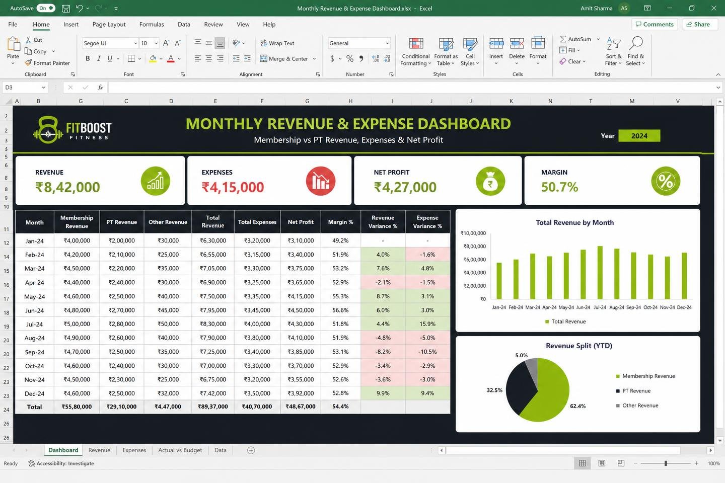Switch to Page Layout view icon

click(602, 463)
